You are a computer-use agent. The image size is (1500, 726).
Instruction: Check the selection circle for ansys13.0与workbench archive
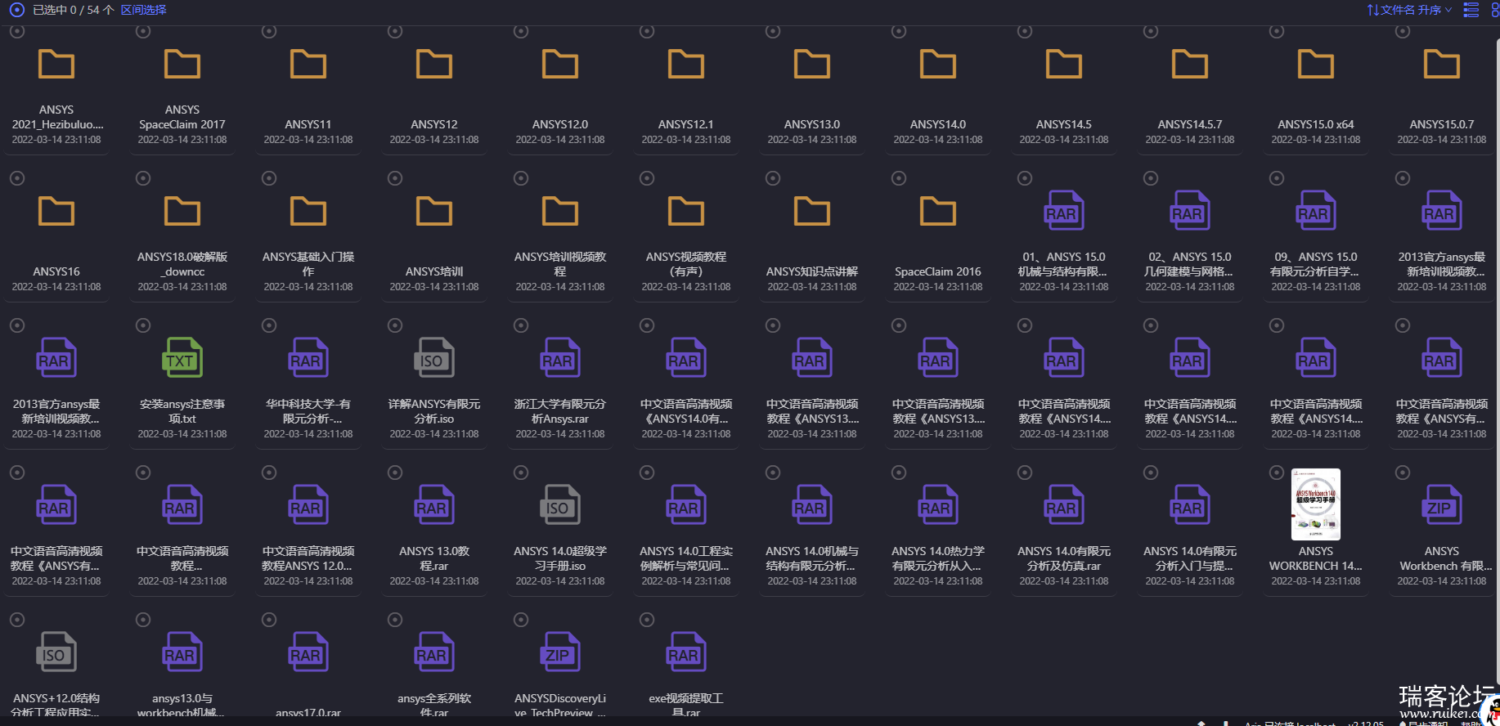pyautogui.click(x=143, y=620)
